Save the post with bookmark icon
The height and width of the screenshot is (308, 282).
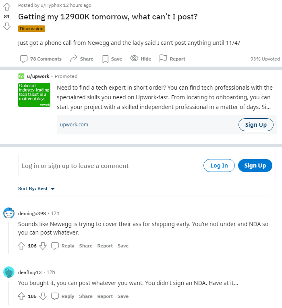pyautogui.click(x=106, y=59)
